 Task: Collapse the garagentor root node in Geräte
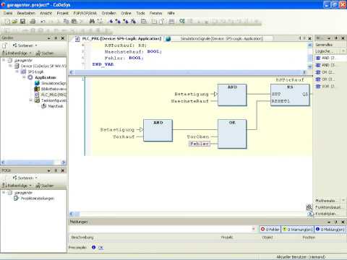coord(4,60)
